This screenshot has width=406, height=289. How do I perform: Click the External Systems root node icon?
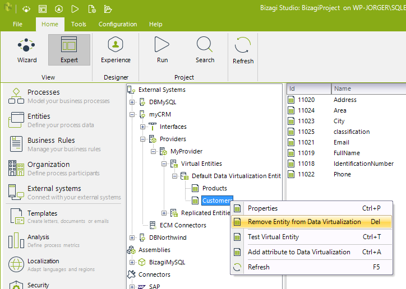(x=131, y=90)
